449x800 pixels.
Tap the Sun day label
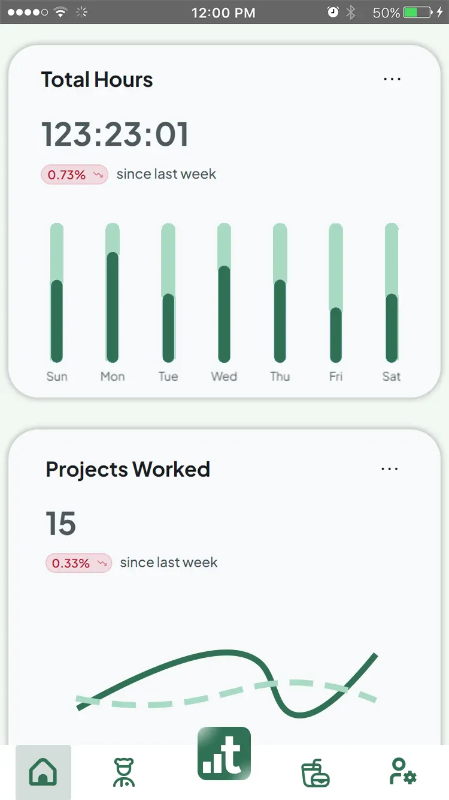(57, 377)
